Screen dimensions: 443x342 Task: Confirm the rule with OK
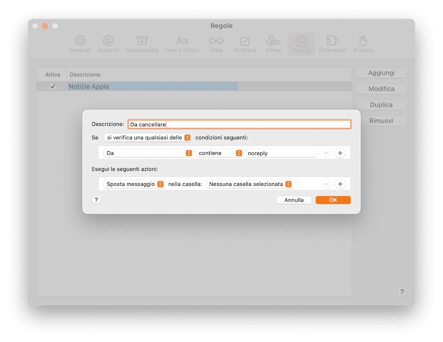point(333,200)
